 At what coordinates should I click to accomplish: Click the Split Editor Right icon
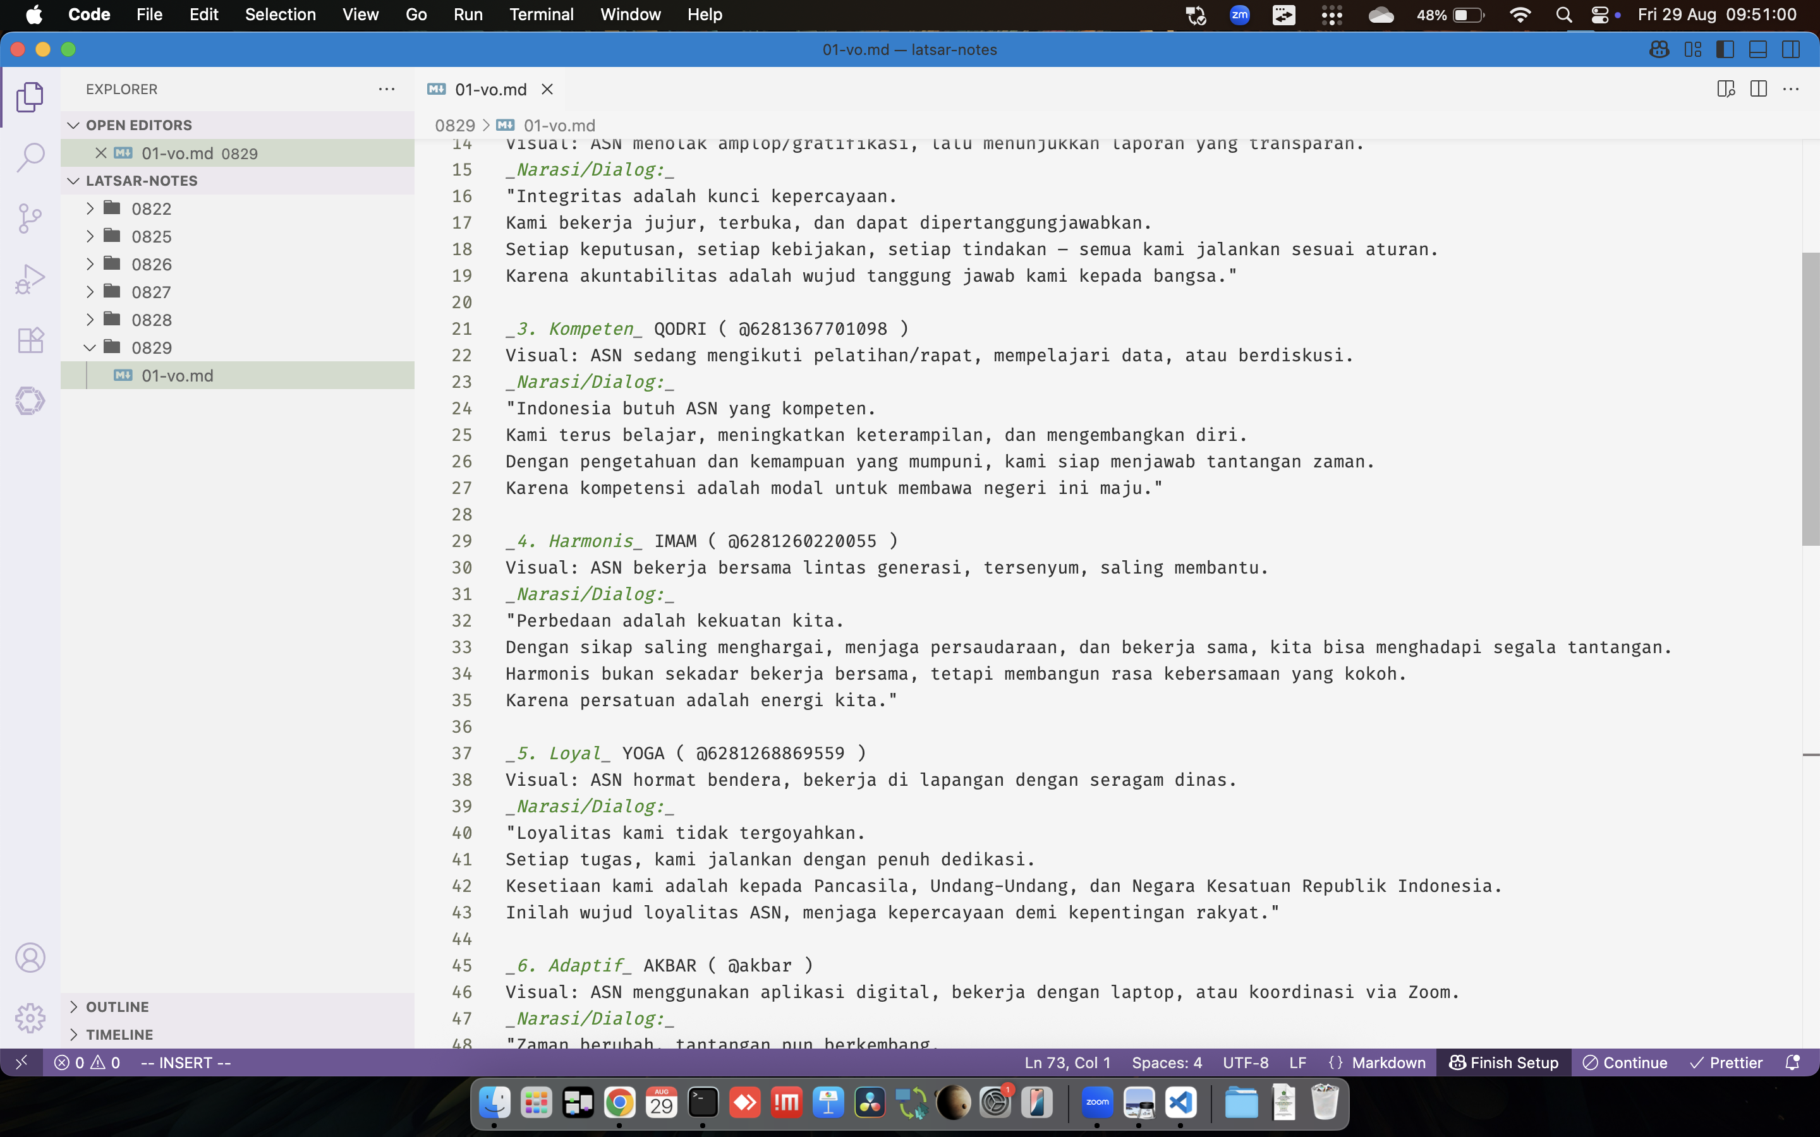coord(1758,90)
